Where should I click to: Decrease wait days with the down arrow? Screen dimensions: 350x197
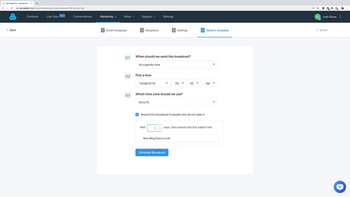tap(160, 130)
